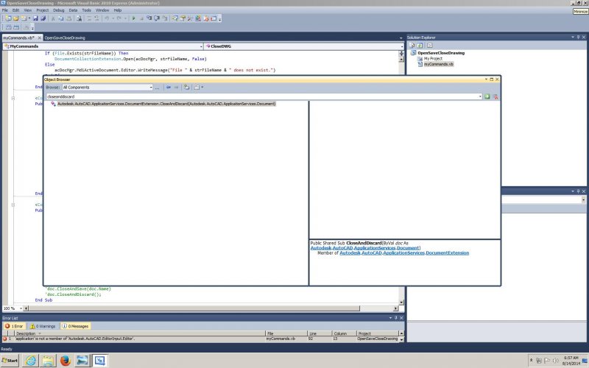
Task: Click the editor horizontal scrollbar
Action: (x=194, y=308)
